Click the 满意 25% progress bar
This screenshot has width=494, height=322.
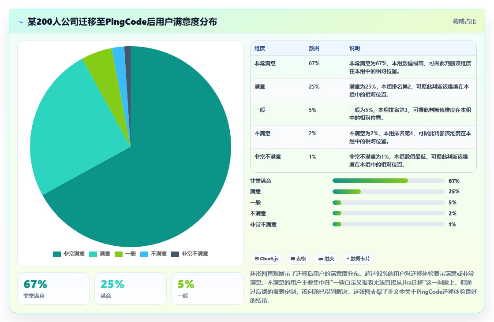389,192
